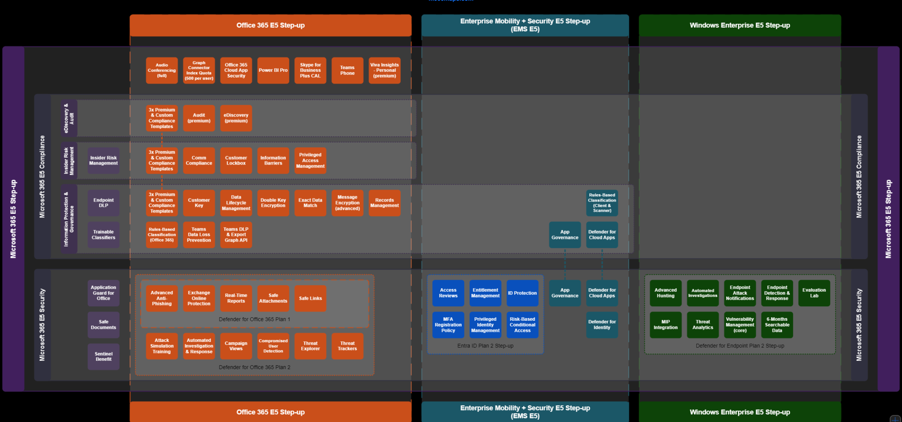Click the Vulnerability Management (core) tile
The width and height of the screenshot is (902, 422).
[x=740, y=325]
